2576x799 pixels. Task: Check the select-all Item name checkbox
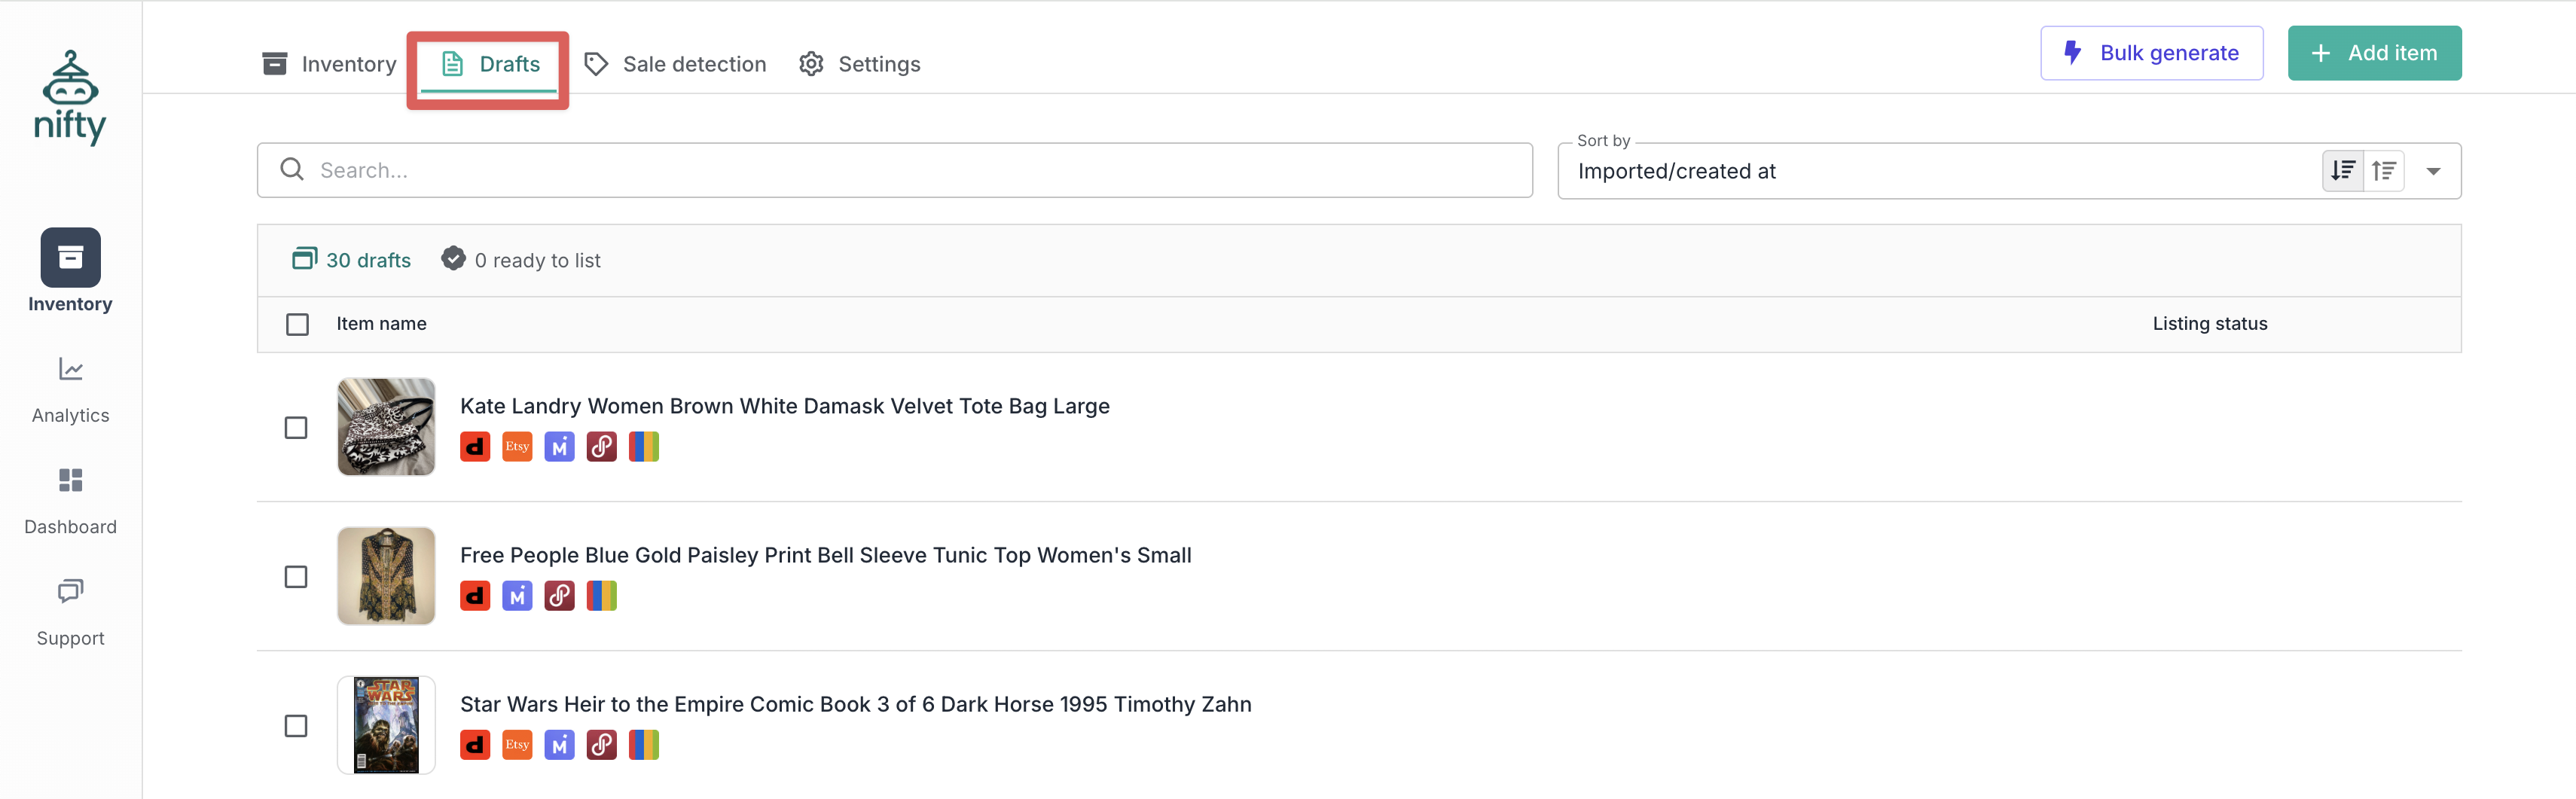click(x=297, y=324)
